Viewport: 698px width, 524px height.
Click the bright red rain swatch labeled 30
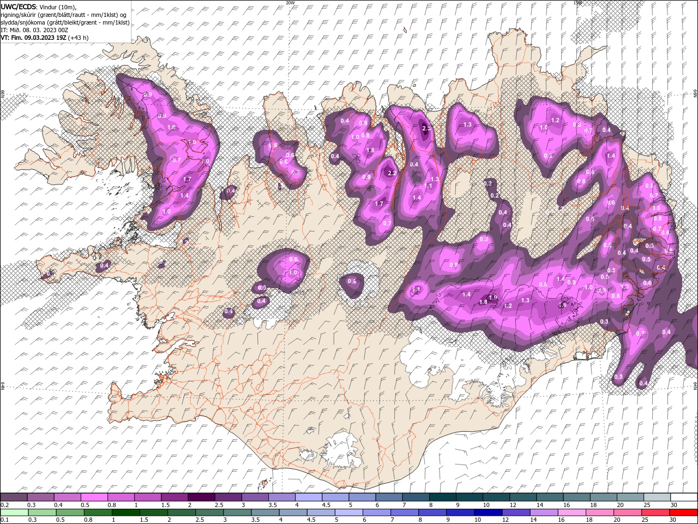pos(683,513)
